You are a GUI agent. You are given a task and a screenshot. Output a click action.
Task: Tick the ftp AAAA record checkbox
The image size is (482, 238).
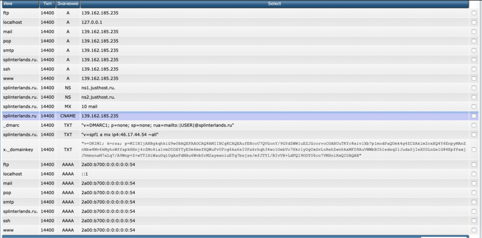(474, 165)
